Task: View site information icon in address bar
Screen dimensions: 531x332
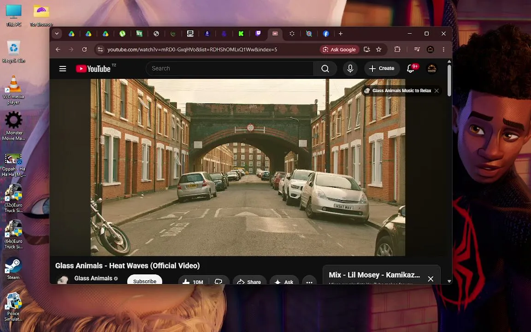Action: [x=100, y=49]
